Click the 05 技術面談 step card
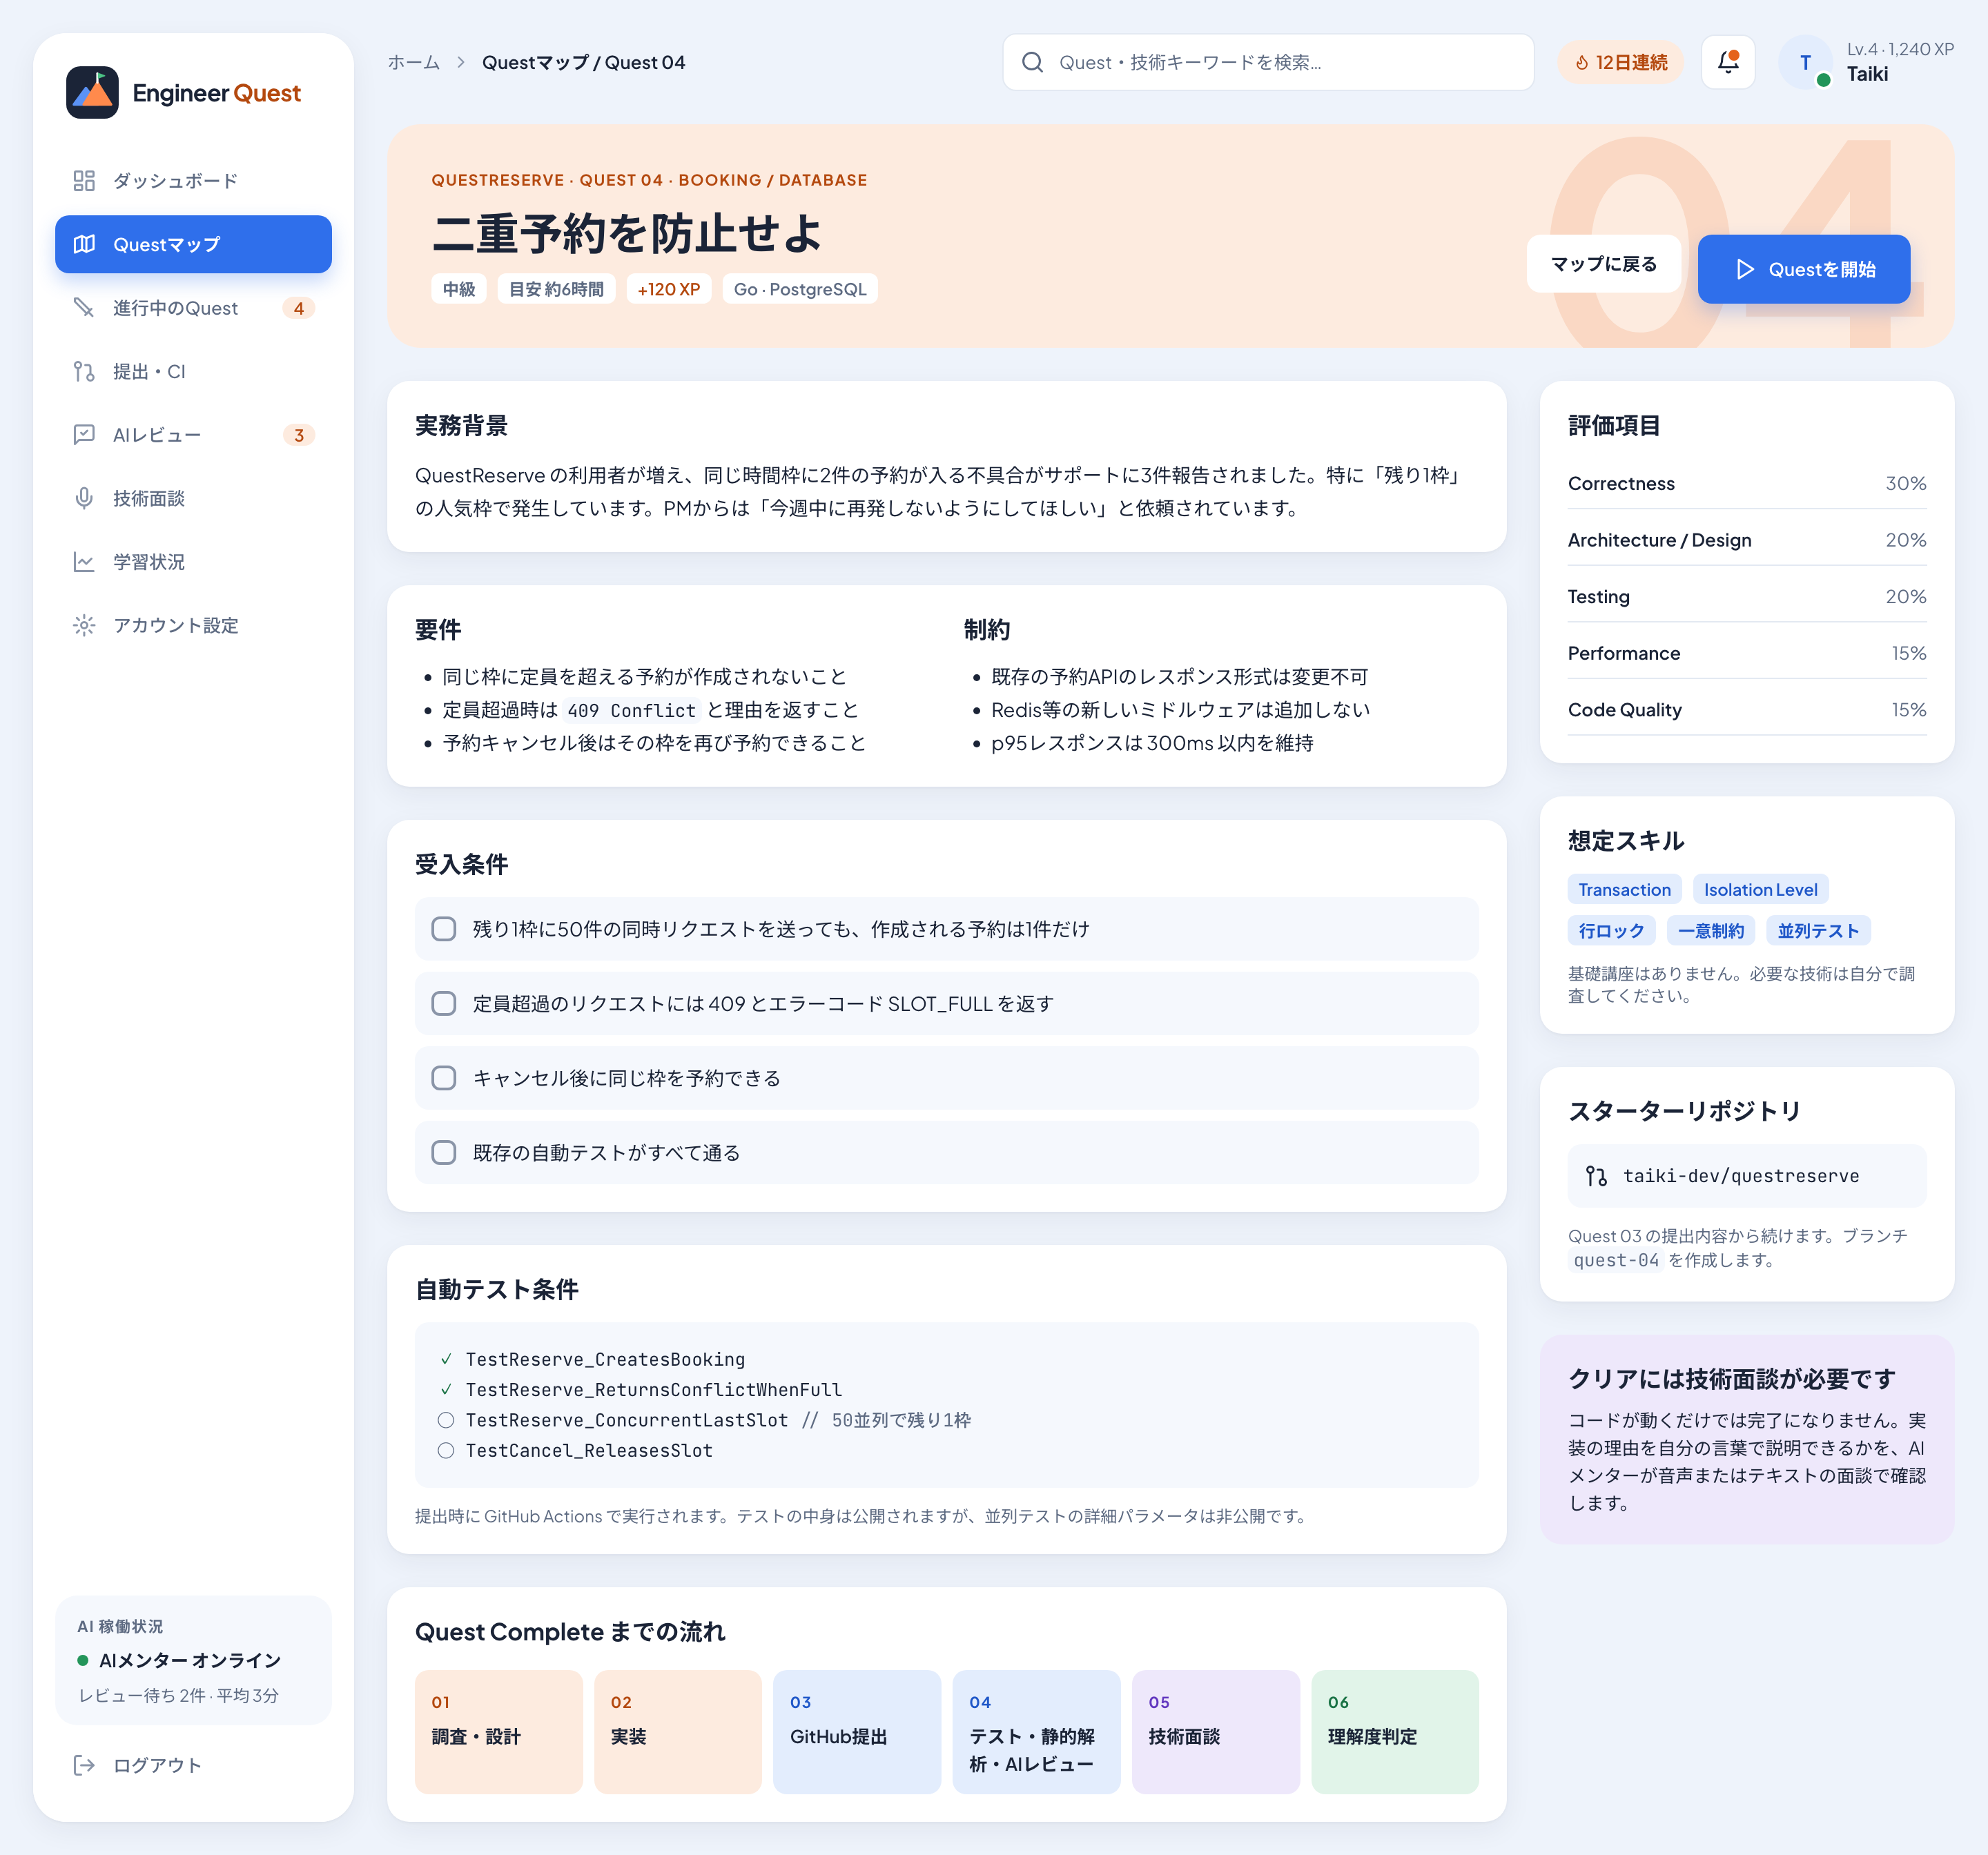 pos(1215,1732)
